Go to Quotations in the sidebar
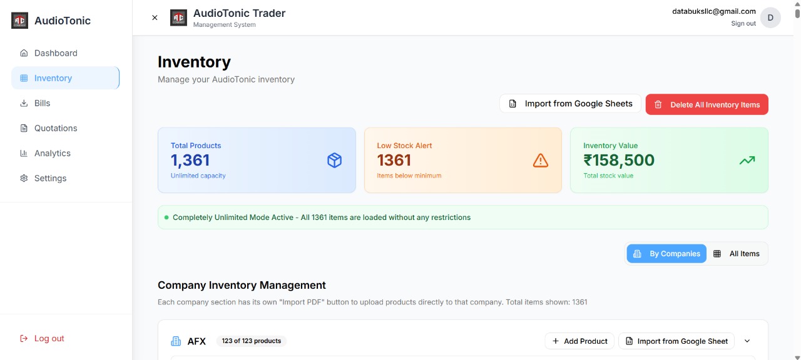 tap(56, 128)
